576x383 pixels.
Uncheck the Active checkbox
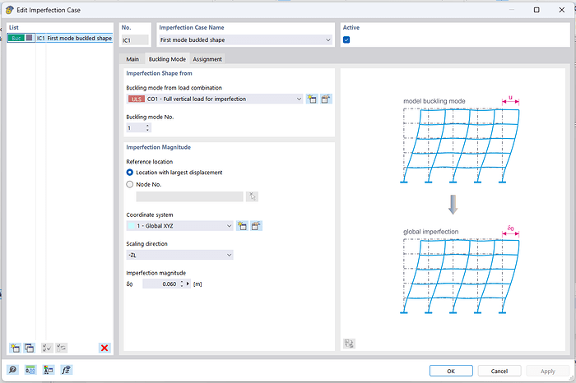346,39
